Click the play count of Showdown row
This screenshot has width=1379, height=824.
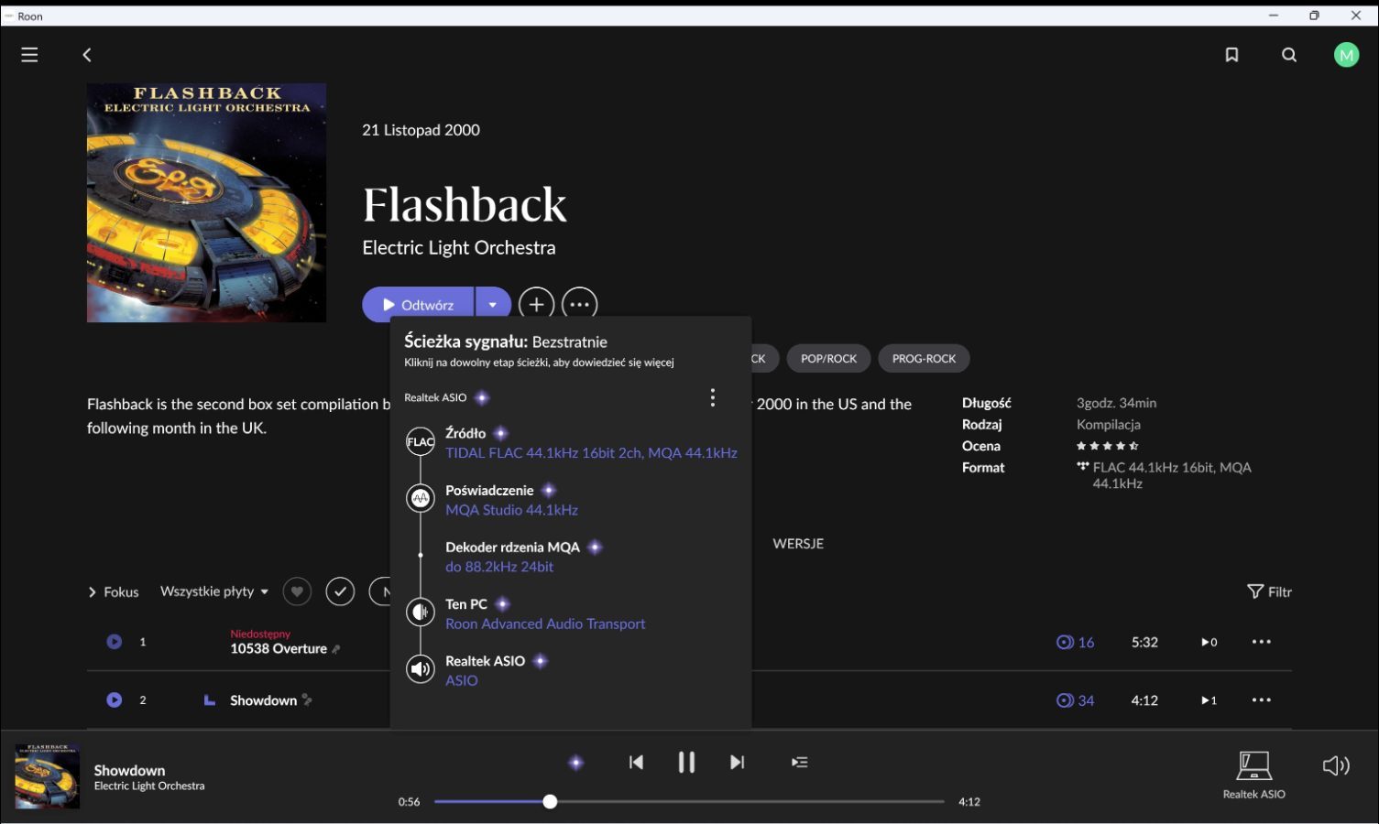pyautogui.click(x=1209, y=700)
